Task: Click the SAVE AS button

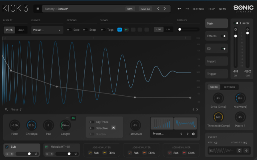Action: click(x=145, y=9)
